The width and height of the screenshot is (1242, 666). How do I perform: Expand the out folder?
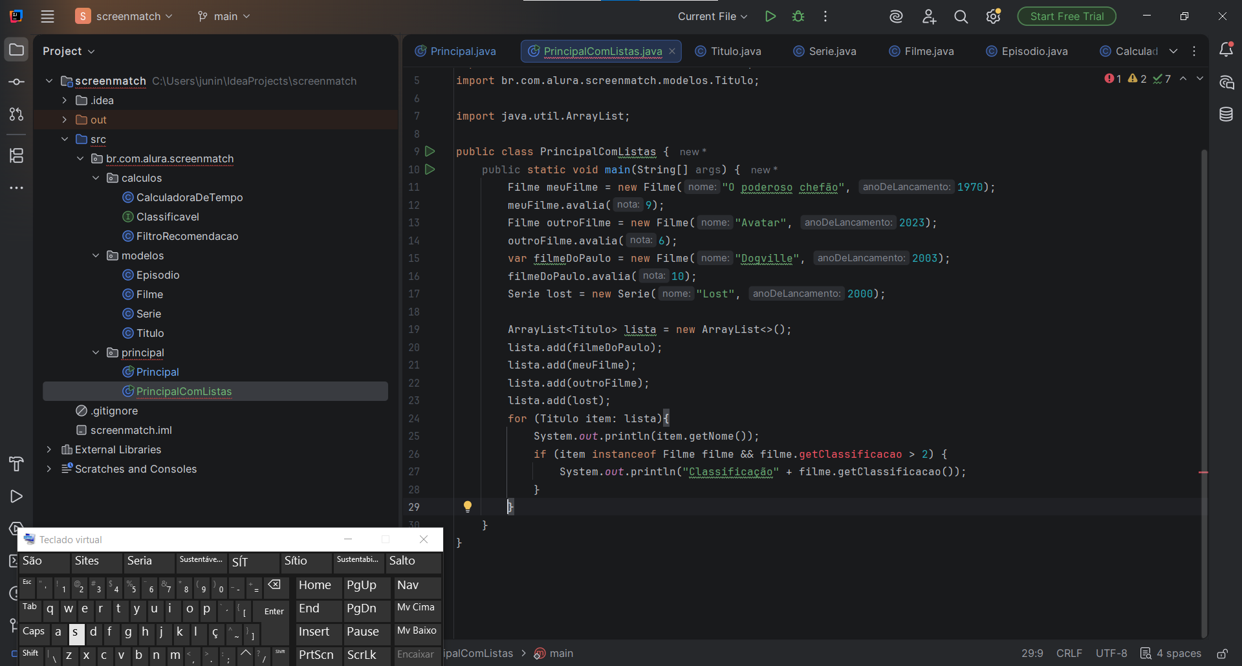pyautogui.click(x=64, y=120)
